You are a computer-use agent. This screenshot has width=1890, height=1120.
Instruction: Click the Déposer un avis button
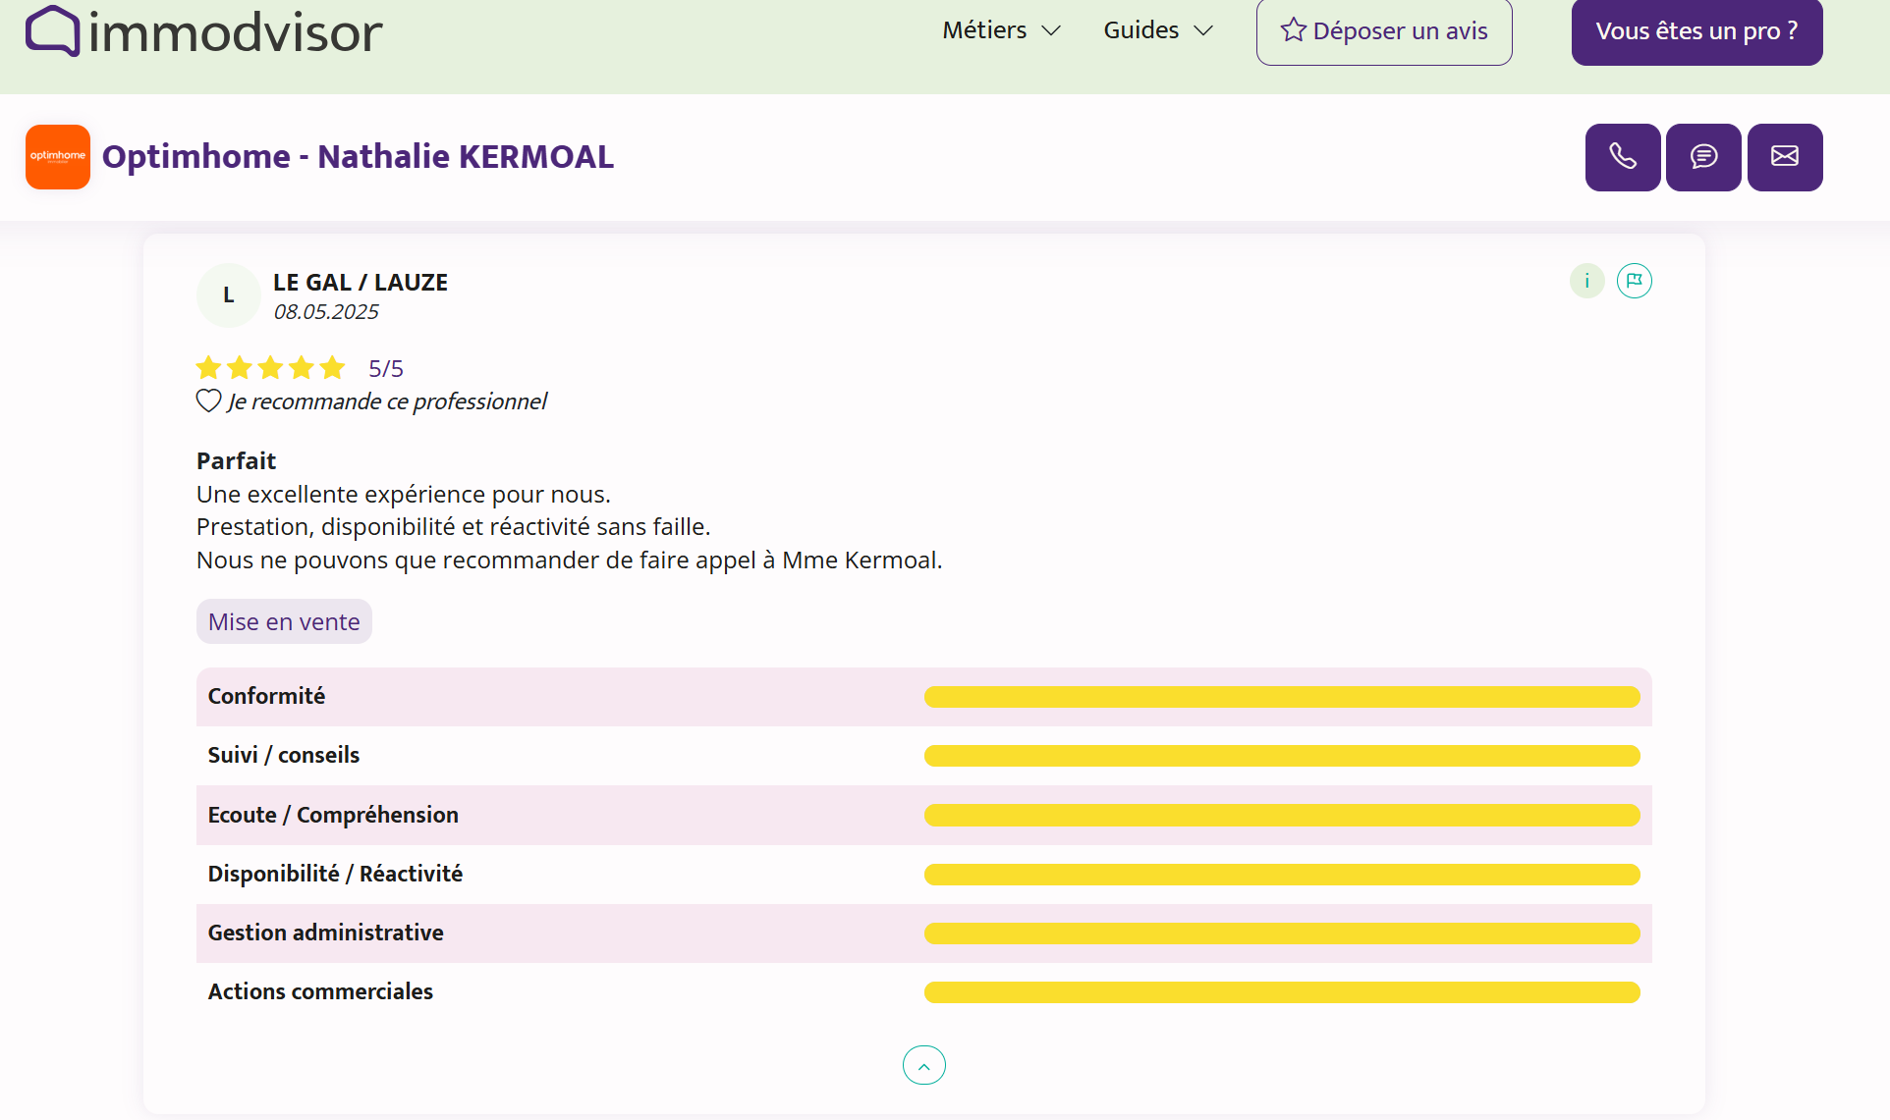(1383, 31)
